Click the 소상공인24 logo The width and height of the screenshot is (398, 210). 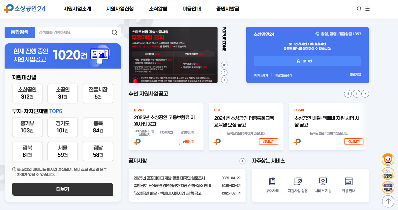25,9
